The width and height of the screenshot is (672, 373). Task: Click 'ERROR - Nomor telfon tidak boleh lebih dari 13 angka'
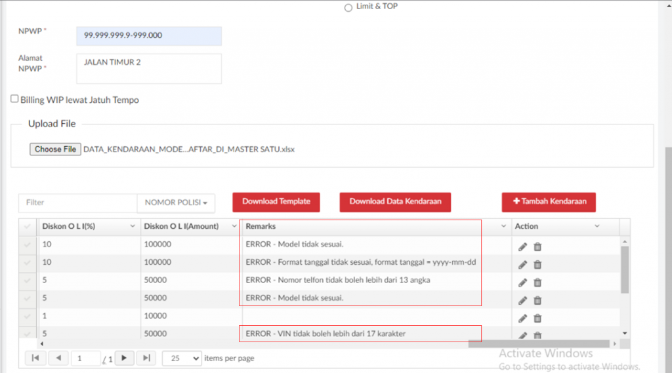point(338,280)
